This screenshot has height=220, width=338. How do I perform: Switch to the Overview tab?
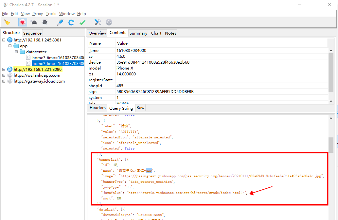click(x=97, y=33)
